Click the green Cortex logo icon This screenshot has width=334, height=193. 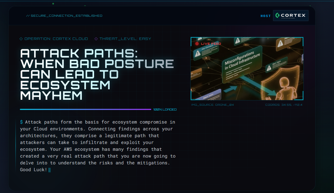pyautogui.click(x=277, y=15)
